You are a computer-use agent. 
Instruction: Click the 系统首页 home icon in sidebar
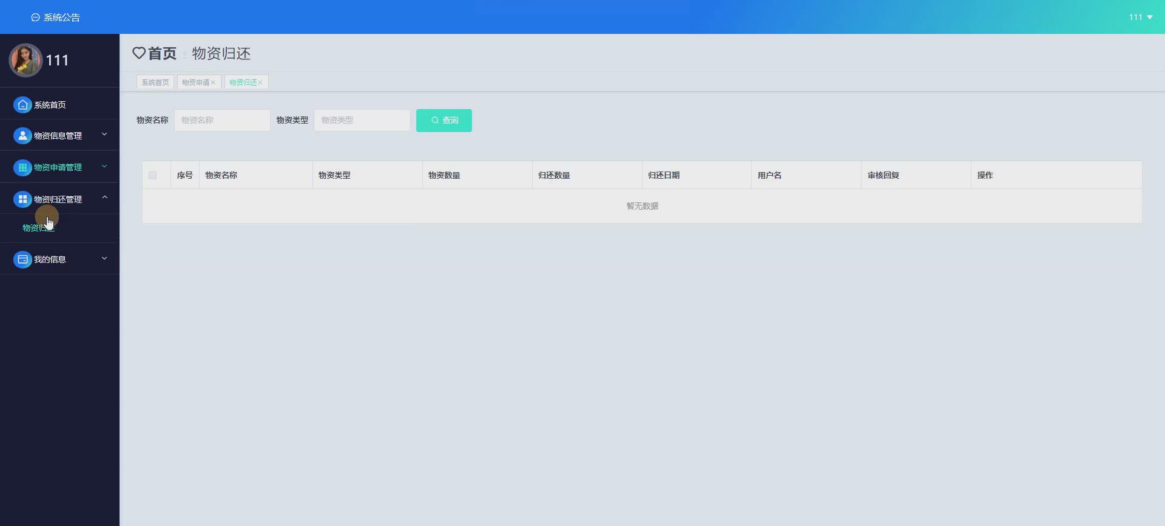[x=22, y=105]
